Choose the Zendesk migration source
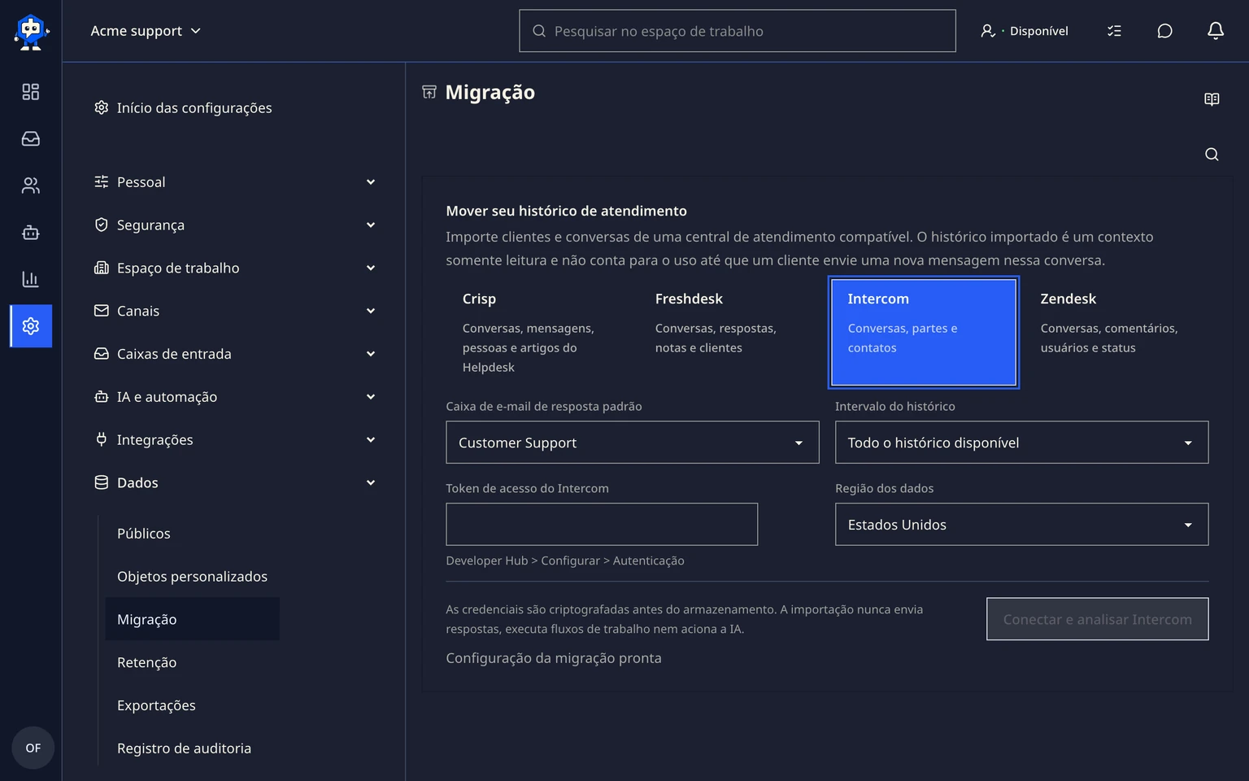The width and height of the screenshot is (1249, 781). [1116, 333]
